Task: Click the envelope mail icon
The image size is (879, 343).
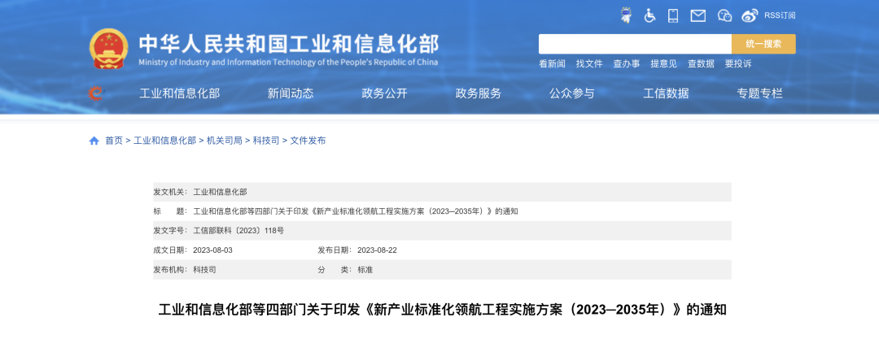Action: [x=698, y=15]
